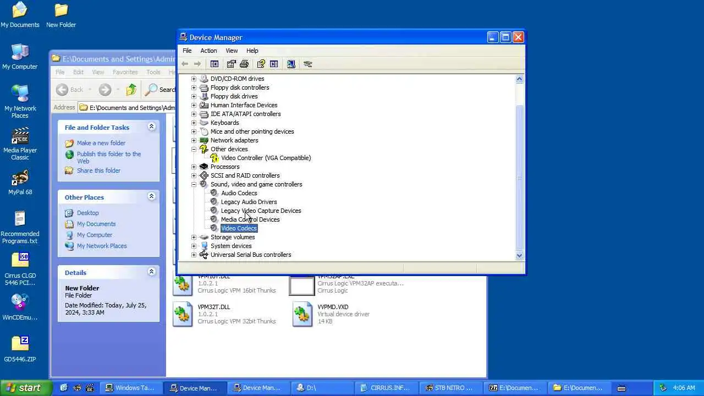Click Device Manager scrollbar down arrow

[x=519, y=255]
